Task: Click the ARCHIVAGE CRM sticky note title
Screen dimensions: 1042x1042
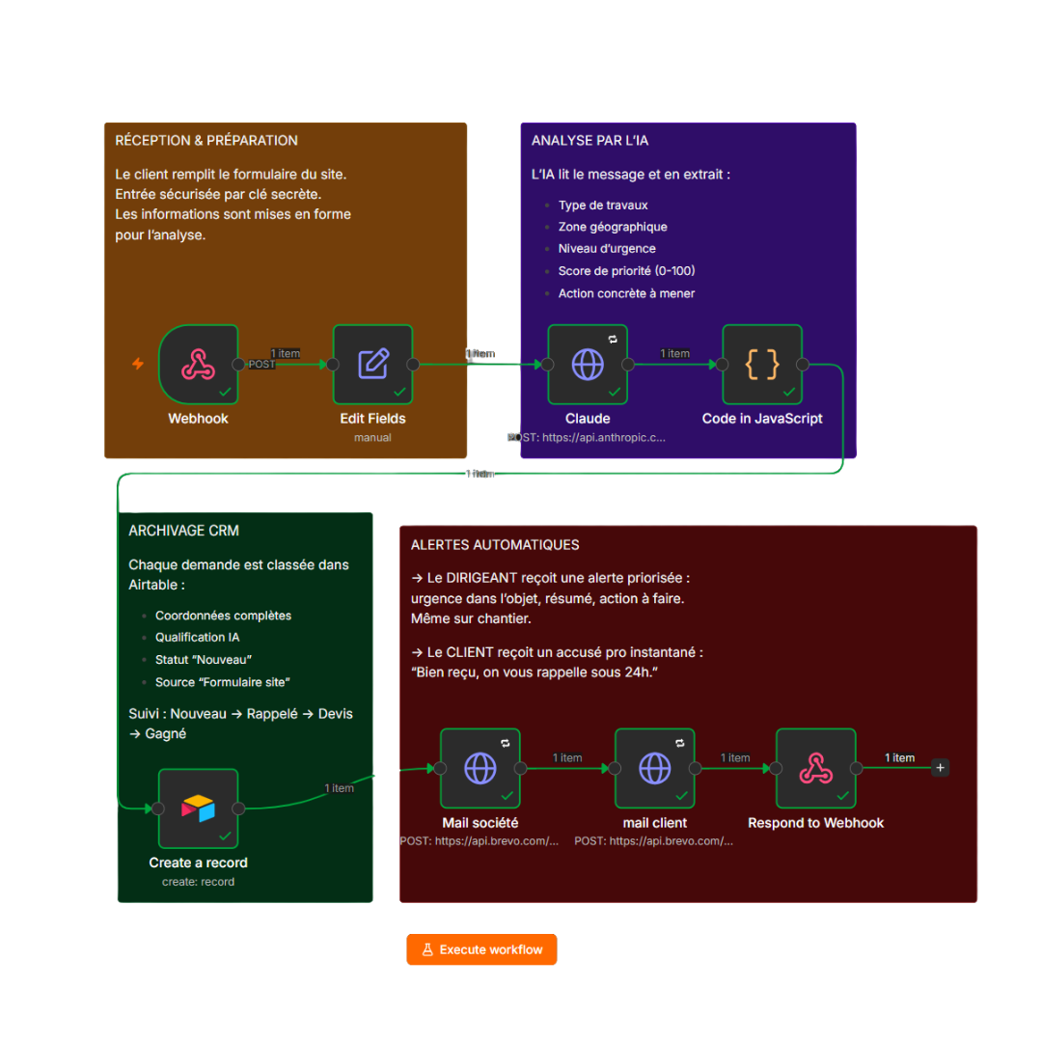Action: pyautogui.click(x=183, y=531)
